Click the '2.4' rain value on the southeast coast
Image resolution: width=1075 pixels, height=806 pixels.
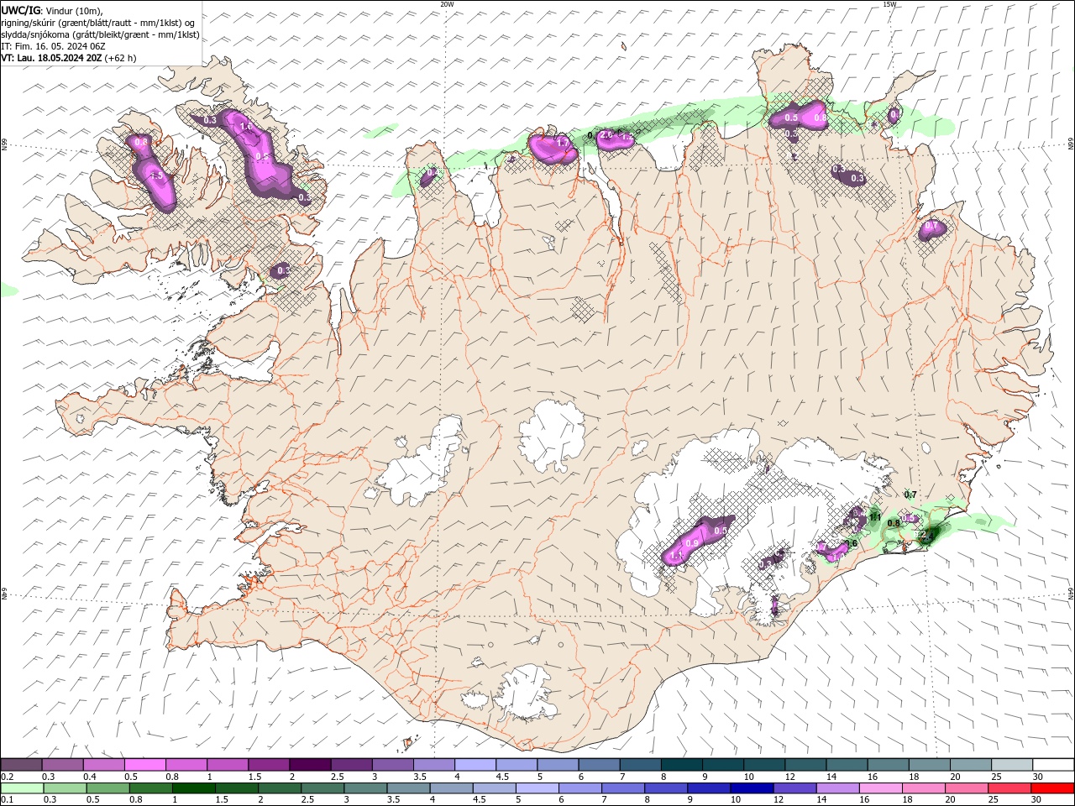[926, 535]
